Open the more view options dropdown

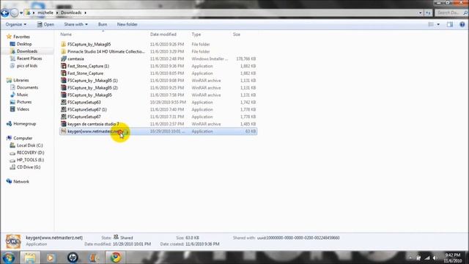click(438, 24)
